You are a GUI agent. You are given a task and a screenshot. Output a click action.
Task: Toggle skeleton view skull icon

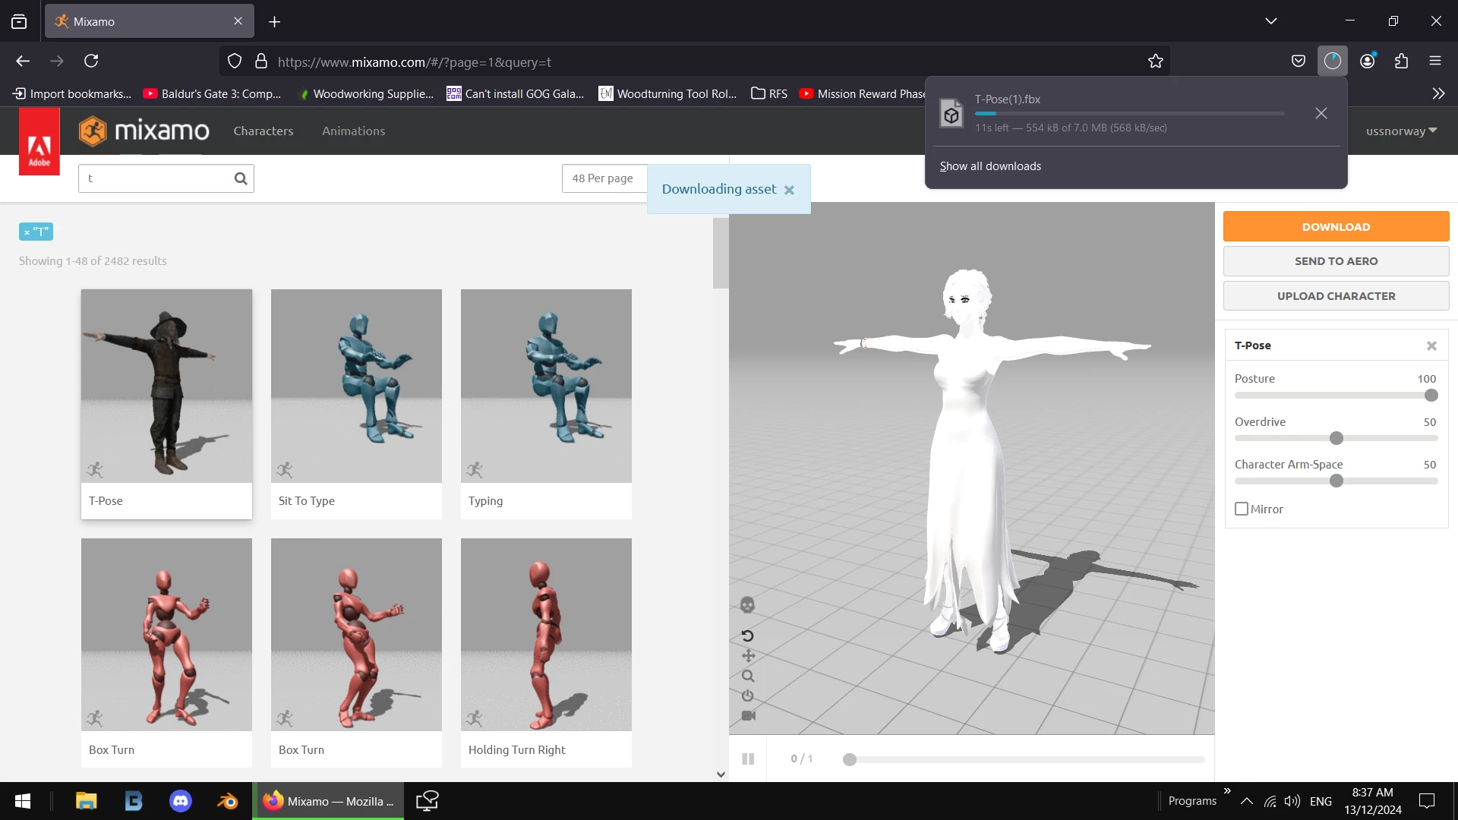[747, 605]
